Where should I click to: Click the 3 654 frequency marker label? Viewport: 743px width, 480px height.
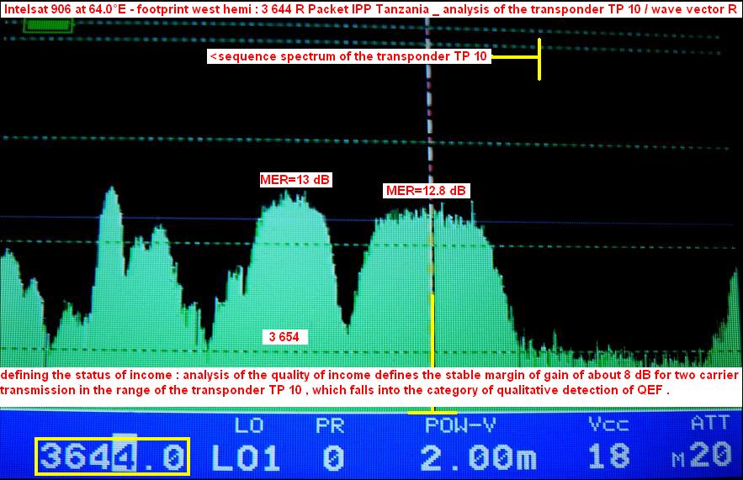[284, 337]
